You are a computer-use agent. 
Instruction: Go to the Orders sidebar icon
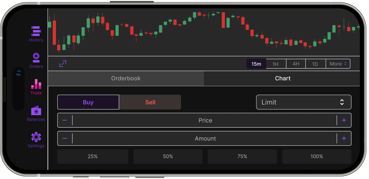(x=36, y=57)
